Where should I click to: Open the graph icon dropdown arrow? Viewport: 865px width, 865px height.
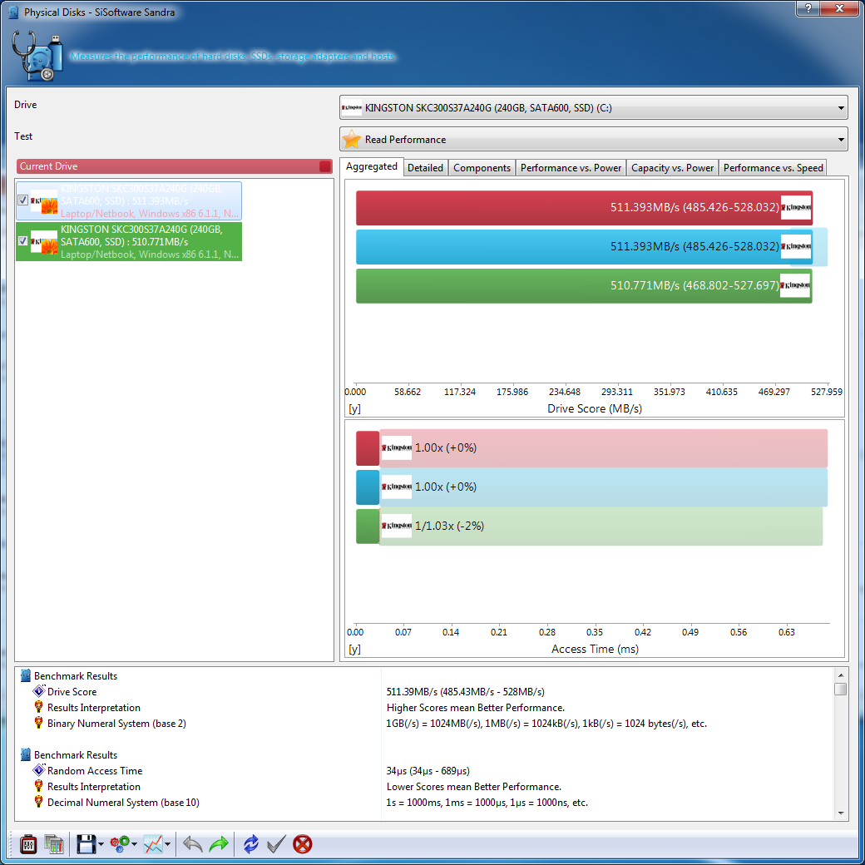click(167, 844)
